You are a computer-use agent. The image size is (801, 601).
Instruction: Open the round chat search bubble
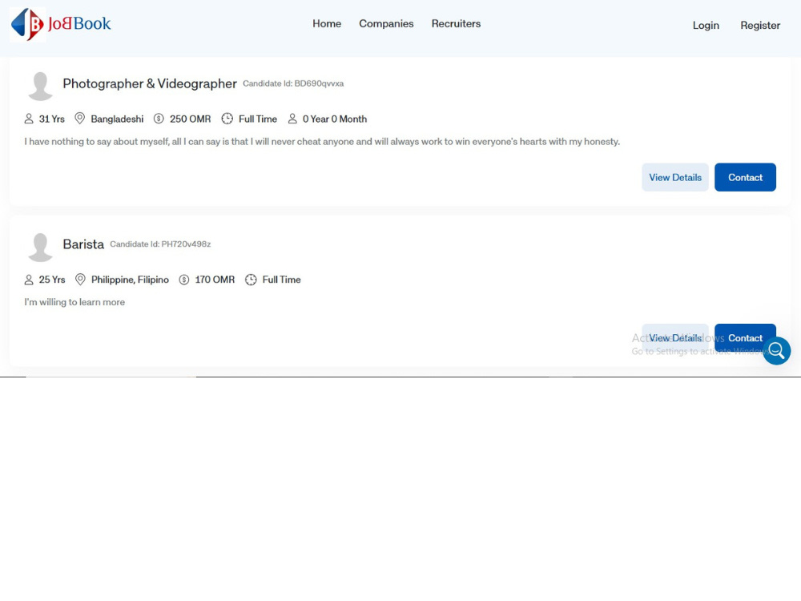pos(776,351)
